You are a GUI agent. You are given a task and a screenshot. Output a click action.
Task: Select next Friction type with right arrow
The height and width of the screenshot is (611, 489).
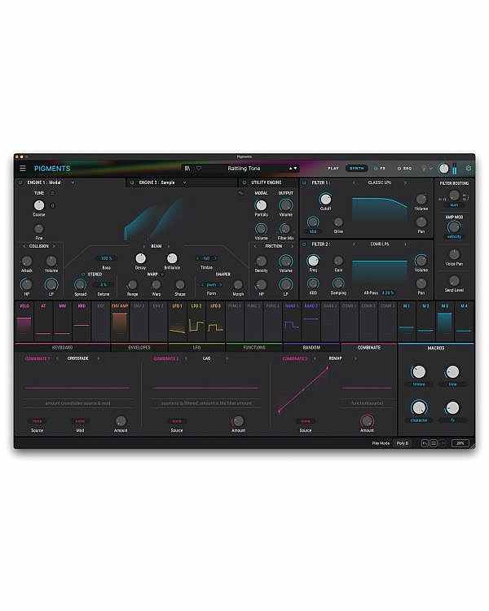click(x=292, y=246)
